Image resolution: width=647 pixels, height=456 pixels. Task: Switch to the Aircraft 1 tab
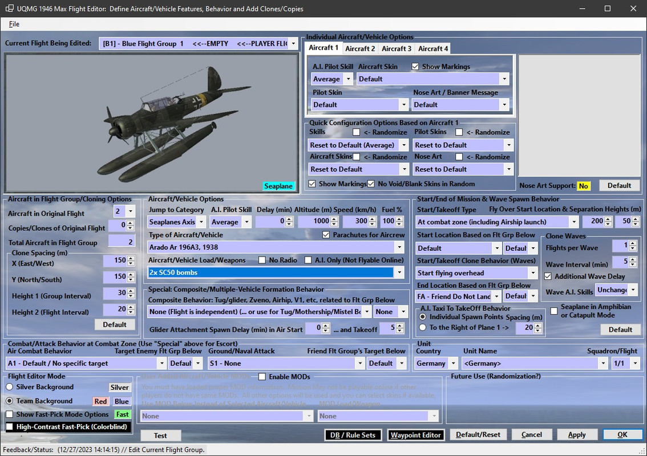[x=323, y=48]
